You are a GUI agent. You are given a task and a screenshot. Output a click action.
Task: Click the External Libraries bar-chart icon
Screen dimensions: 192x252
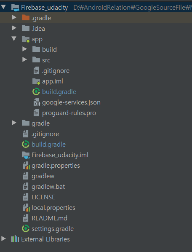(15, 239)
